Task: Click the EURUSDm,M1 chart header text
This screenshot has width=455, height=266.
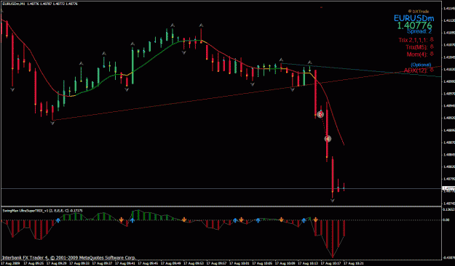Action: click(40, 4)
